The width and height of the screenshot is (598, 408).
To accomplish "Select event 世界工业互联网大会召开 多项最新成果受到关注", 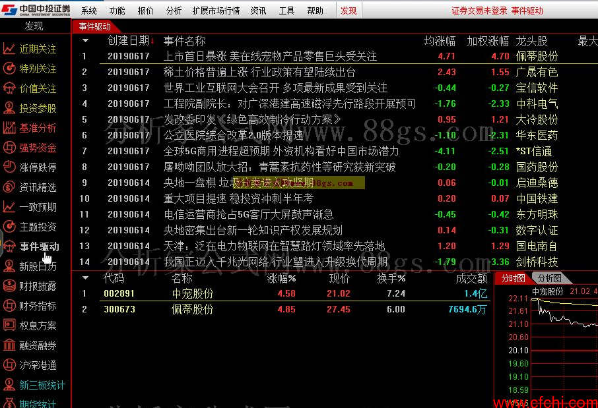I will pyautogui.click(x=275, y=88).
